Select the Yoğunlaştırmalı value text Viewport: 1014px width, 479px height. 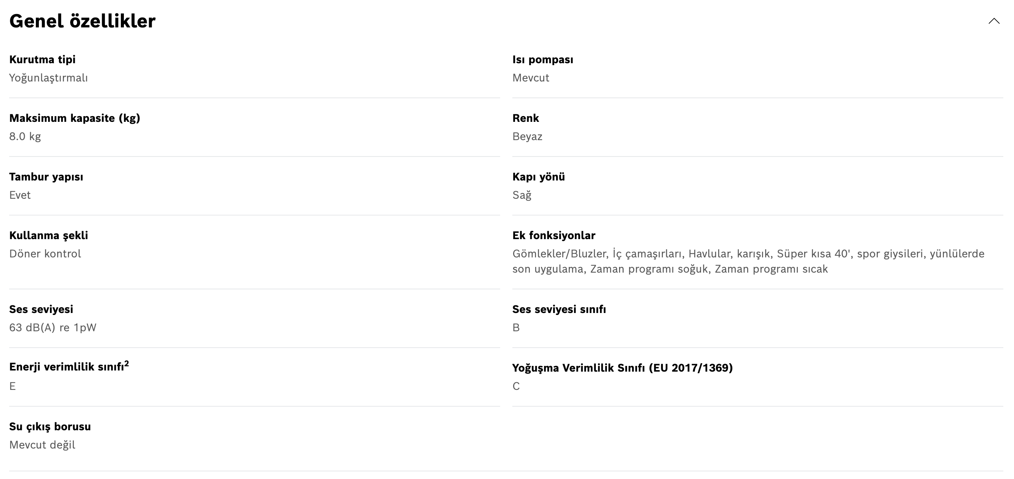point(48,78)
